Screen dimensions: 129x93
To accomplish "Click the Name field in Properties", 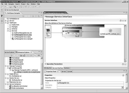I will click(90, 83).
